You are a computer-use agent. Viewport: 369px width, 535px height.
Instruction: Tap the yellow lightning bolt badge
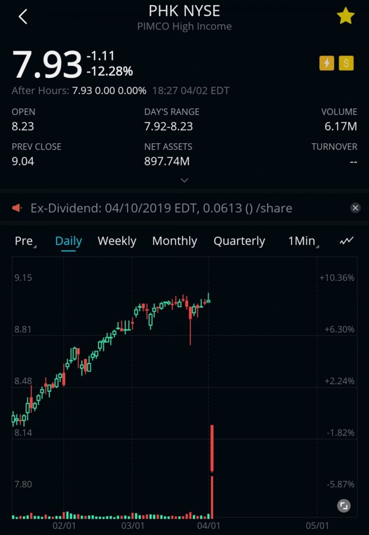pos(326,63)
